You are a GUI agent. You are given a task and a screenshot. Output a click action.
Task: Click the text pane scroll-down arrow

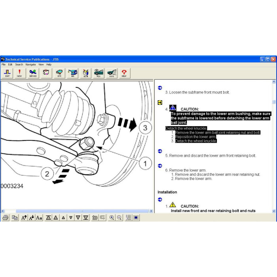point(274,211)
